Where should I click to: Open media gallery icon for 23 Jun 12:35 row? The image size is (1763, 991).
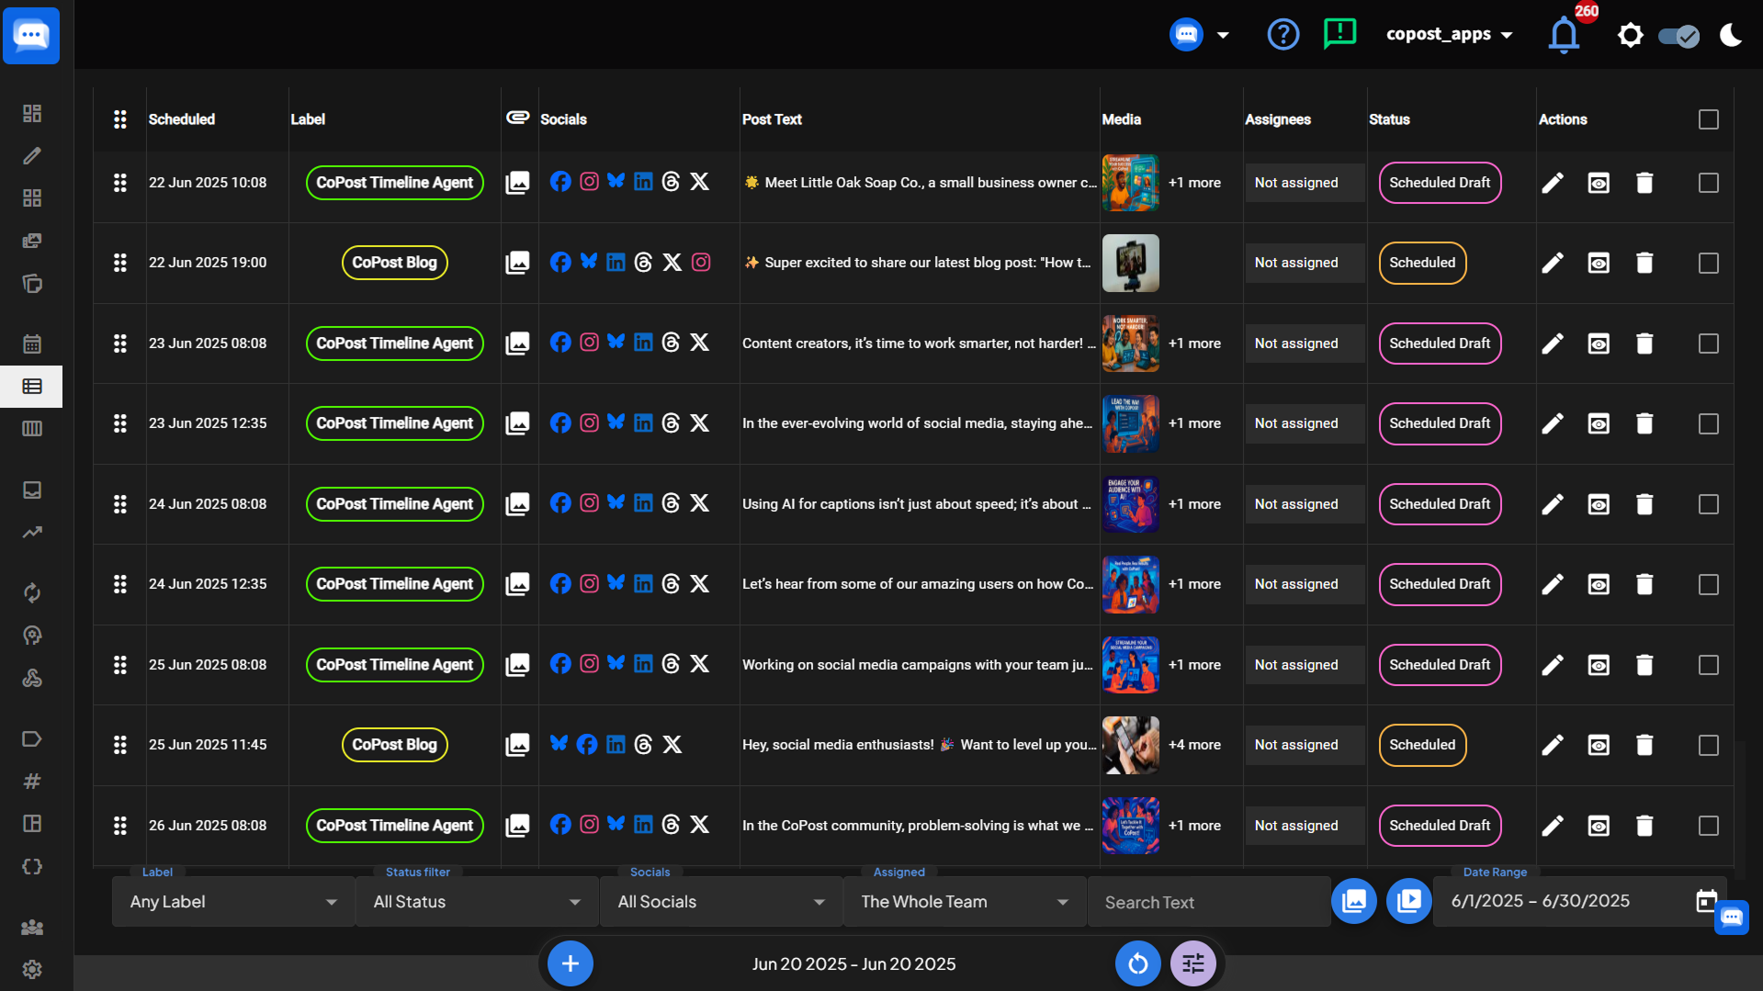click(517, 423)
